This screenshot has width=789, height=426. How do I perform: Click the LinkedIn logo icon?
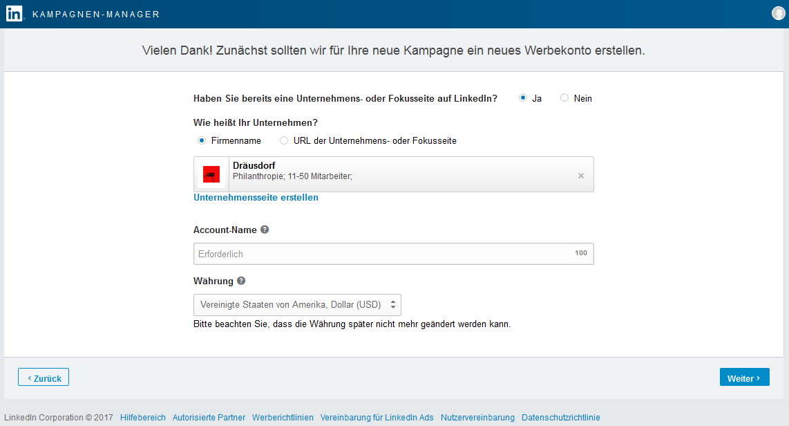click(x=14, y=14)
